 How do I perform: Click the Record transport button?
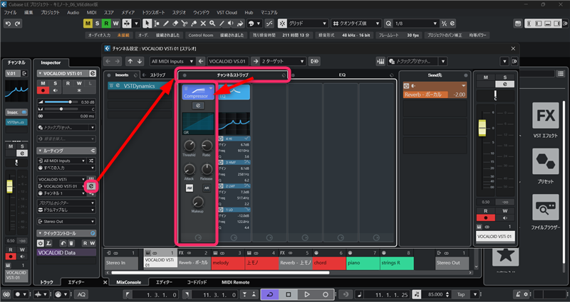(x=326, y=294)
